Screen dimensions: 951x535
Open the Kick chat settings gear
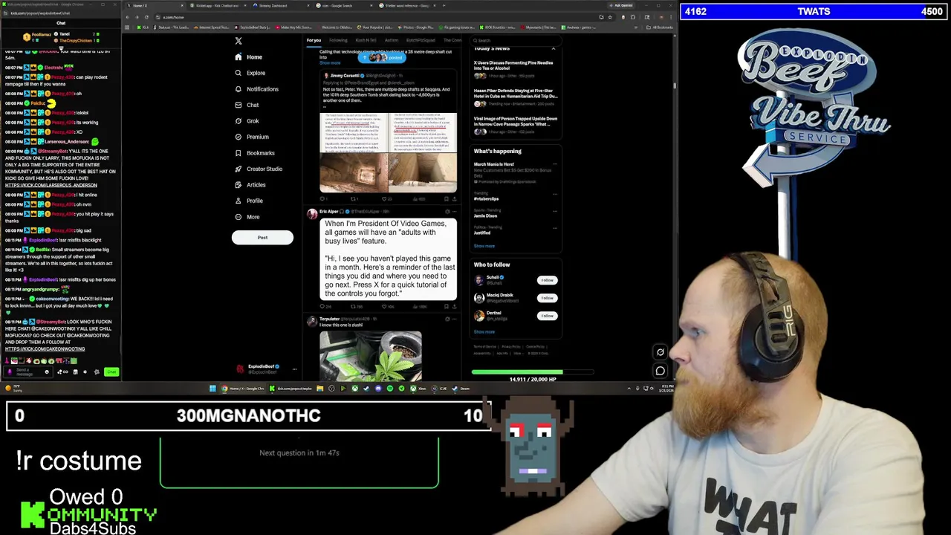[85, 372]
